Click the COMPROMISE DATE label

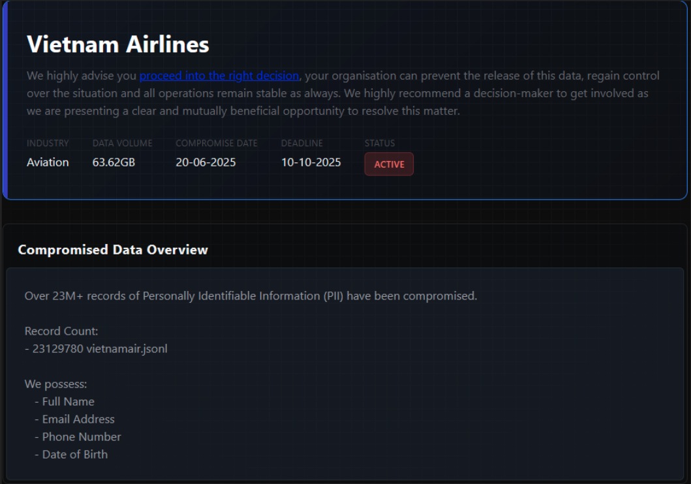coord(217,143)
